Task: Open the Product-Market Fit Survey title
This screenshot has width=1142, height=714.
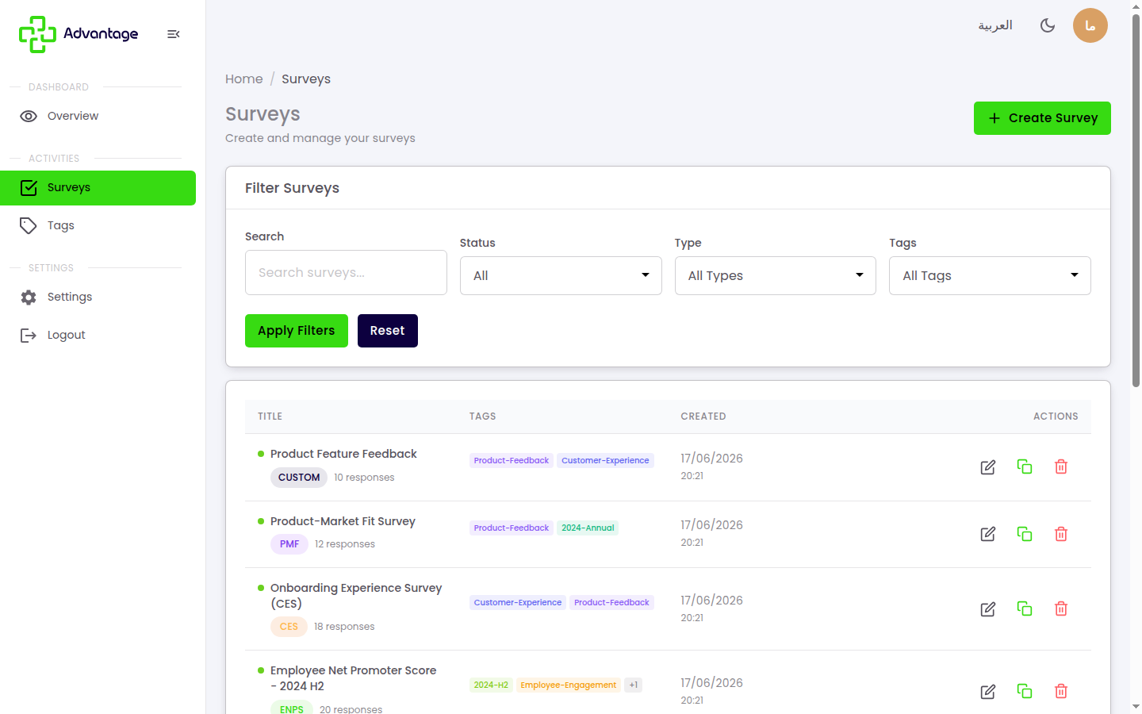Action: (x=343, y=521)
